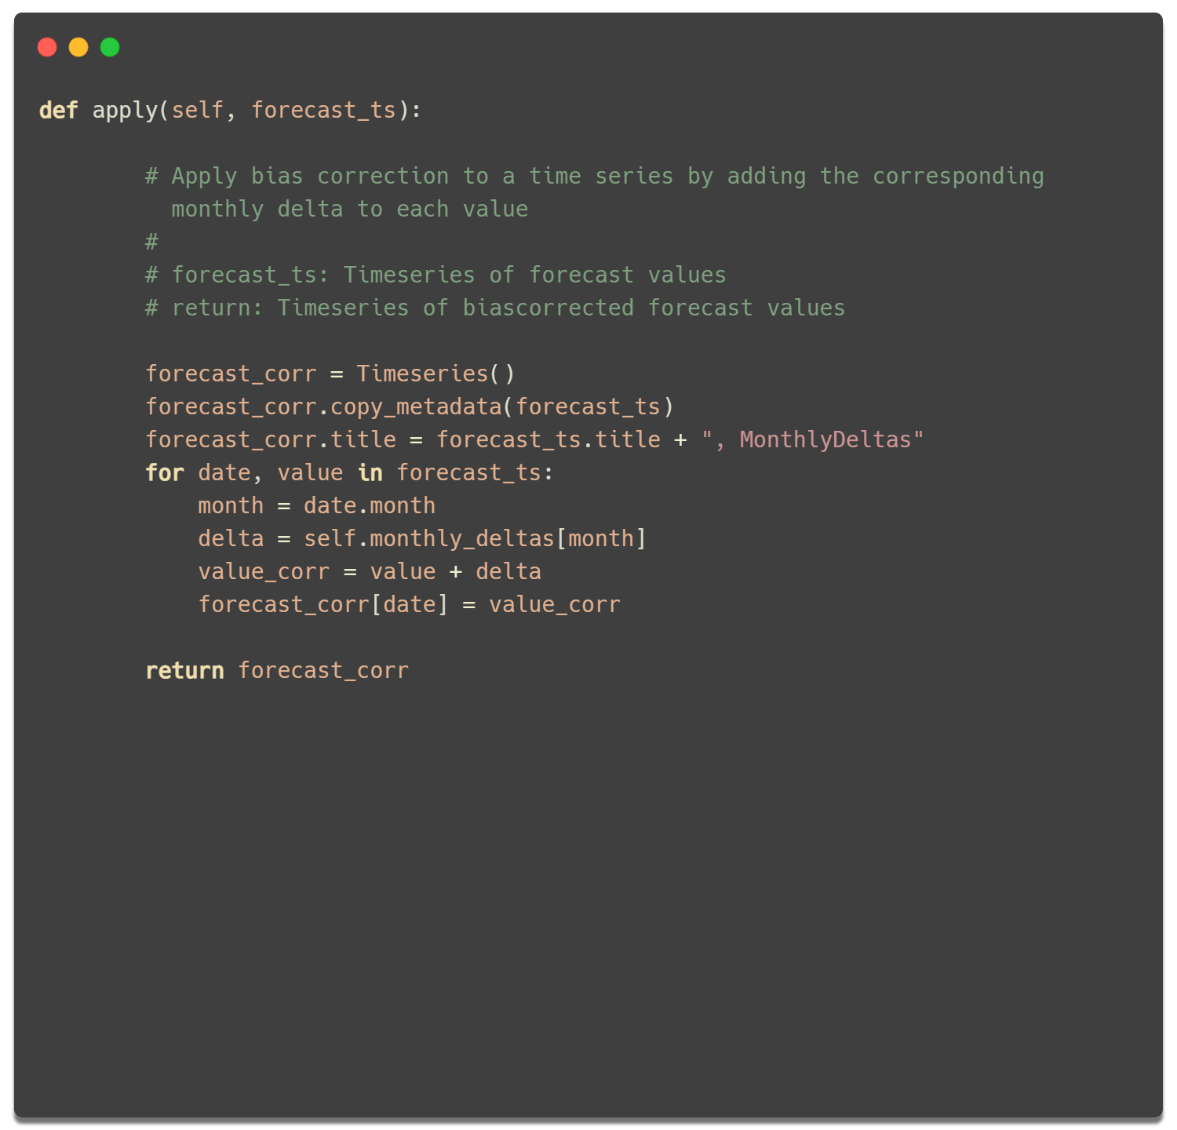1177x1130 pixels.
Task: Click the in keyword in loop
Action: 370,472
